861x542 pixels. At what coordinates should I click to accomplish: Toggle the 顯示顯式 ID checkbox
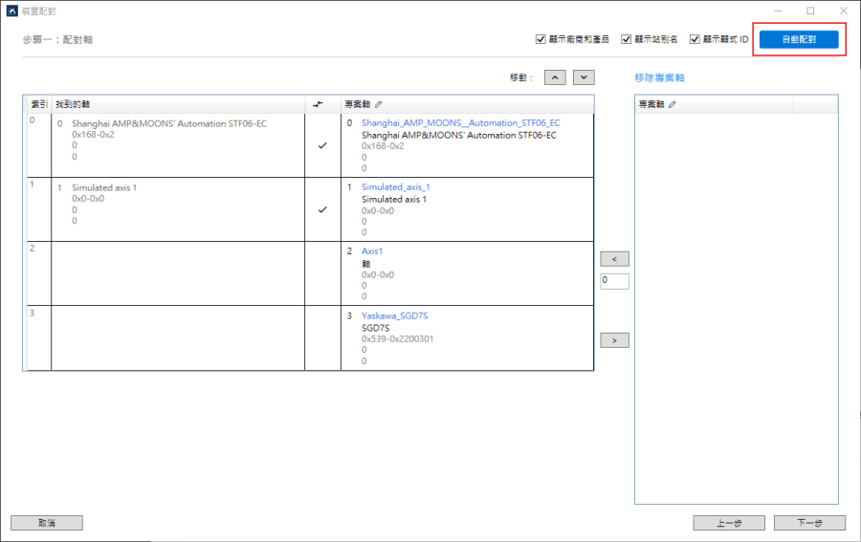[x=695, y=39]
